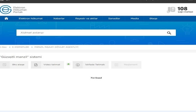Click the 108 call center phone icon
The height and width of the screenshot is (112, 196).
(x=171, y=10)
